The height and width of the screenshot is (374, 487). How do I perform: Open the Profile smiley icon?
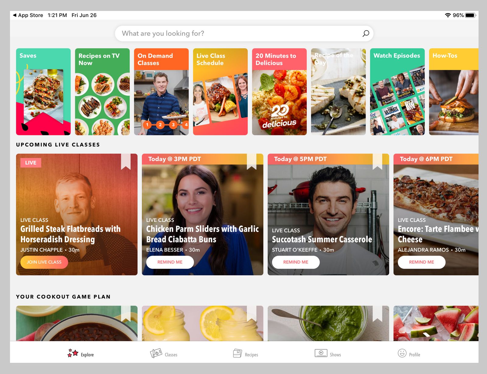coord(402,354)
